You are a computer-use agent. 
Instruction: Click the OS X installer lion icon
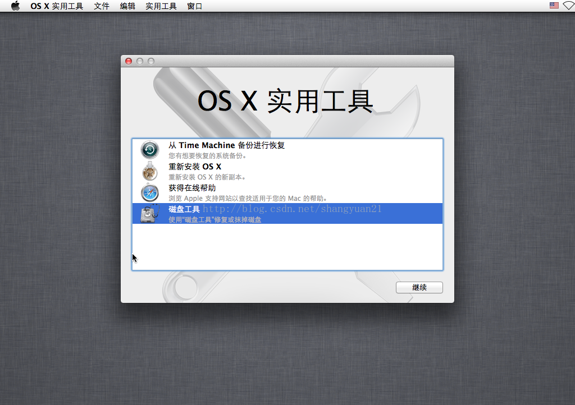[149, 171]
